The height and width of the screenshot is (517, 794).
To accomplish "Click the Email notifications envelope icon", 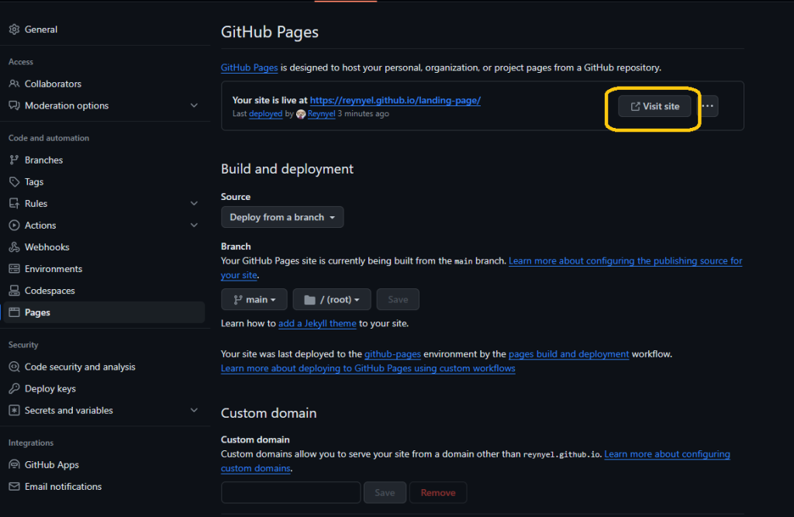I will pyautogui.click(x=14, y=486).
